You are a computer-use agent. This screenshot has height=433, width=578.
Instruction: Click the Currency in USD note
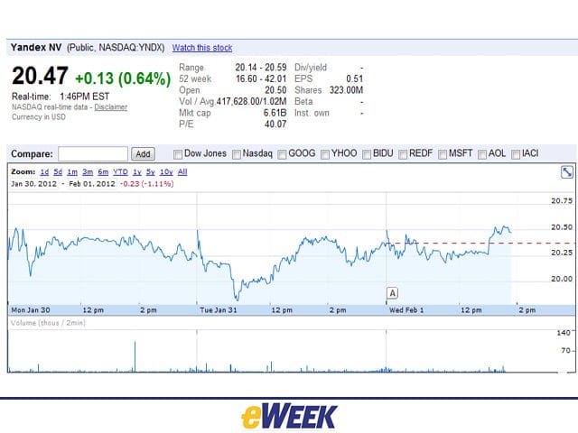(39, 117)
